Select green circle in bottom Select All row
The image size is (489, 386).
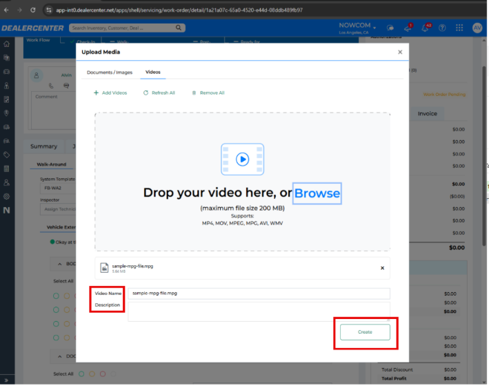81,374
